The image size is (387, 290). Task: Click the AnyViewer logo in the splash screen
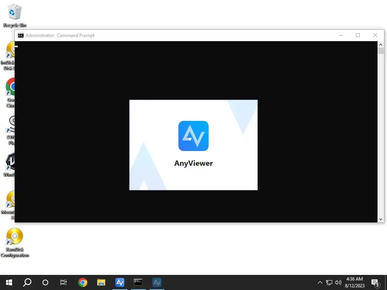point(193,136)
